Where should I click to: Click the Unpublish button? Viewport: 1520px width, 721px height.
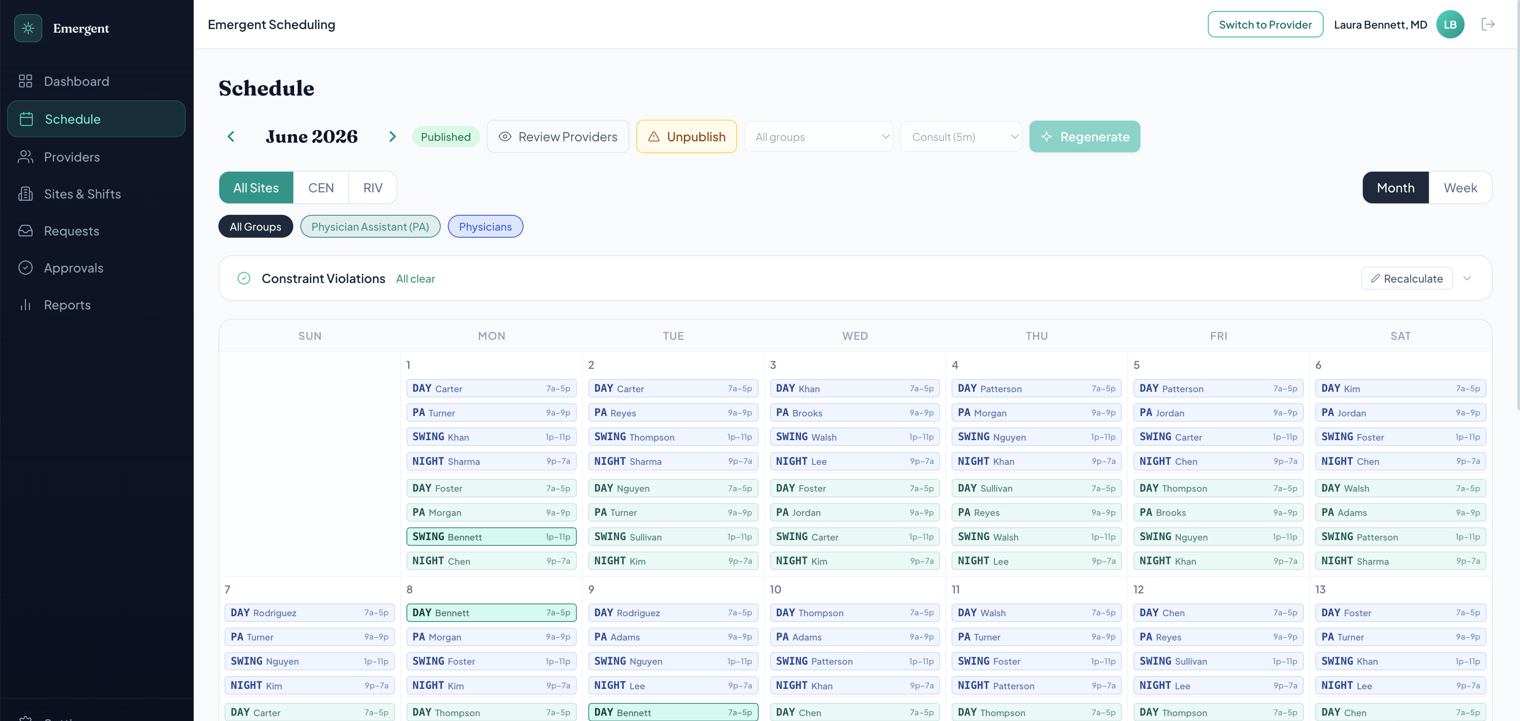pyautogui.click(x=686, y=136)
